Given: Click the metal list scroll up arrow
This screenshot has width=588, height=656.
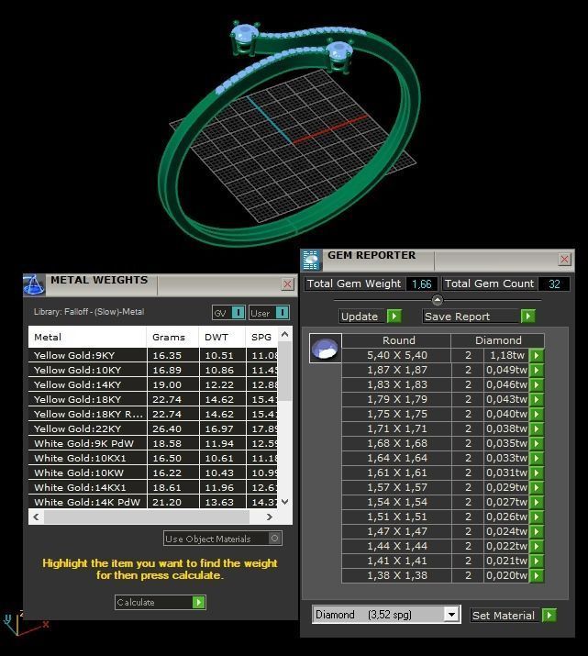Looking at the screenshot, I should pyautogui.click(x=284, y=334).
